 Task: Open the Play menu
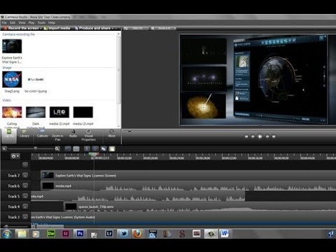tap(31, 22)
